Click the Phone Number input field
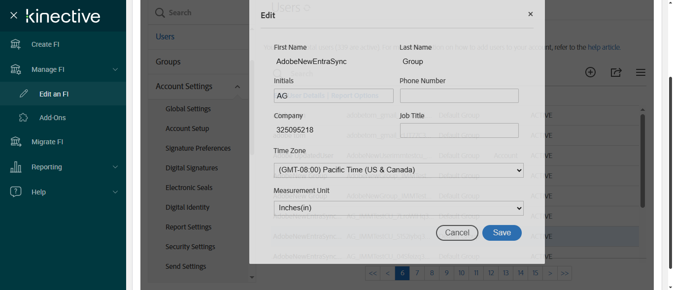This screenshot has height=290, width=673. coord(459,96)
